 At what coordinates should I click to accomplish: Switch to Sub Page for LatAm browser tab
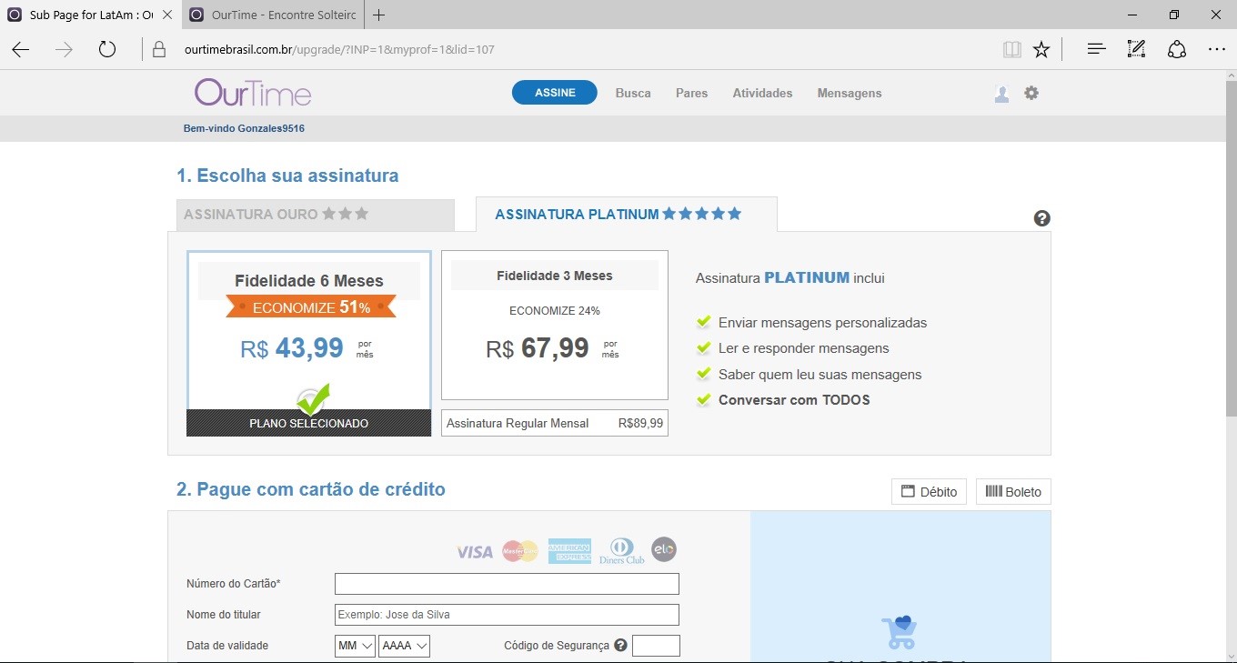point(91,15)
